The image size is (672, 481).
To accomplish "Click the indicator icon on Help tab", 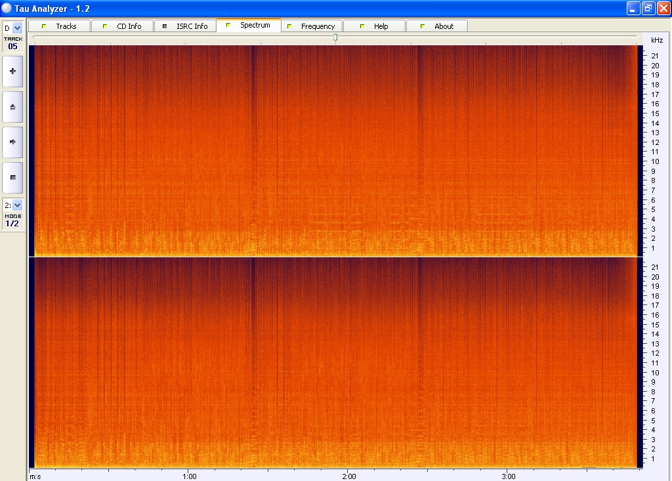I will [x=362, y=26].
